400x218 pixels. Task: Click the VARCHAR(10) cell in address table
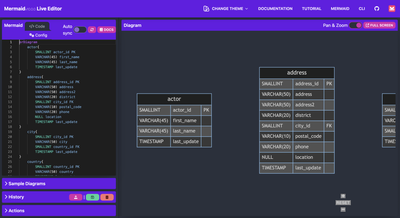tap(276, 136)
